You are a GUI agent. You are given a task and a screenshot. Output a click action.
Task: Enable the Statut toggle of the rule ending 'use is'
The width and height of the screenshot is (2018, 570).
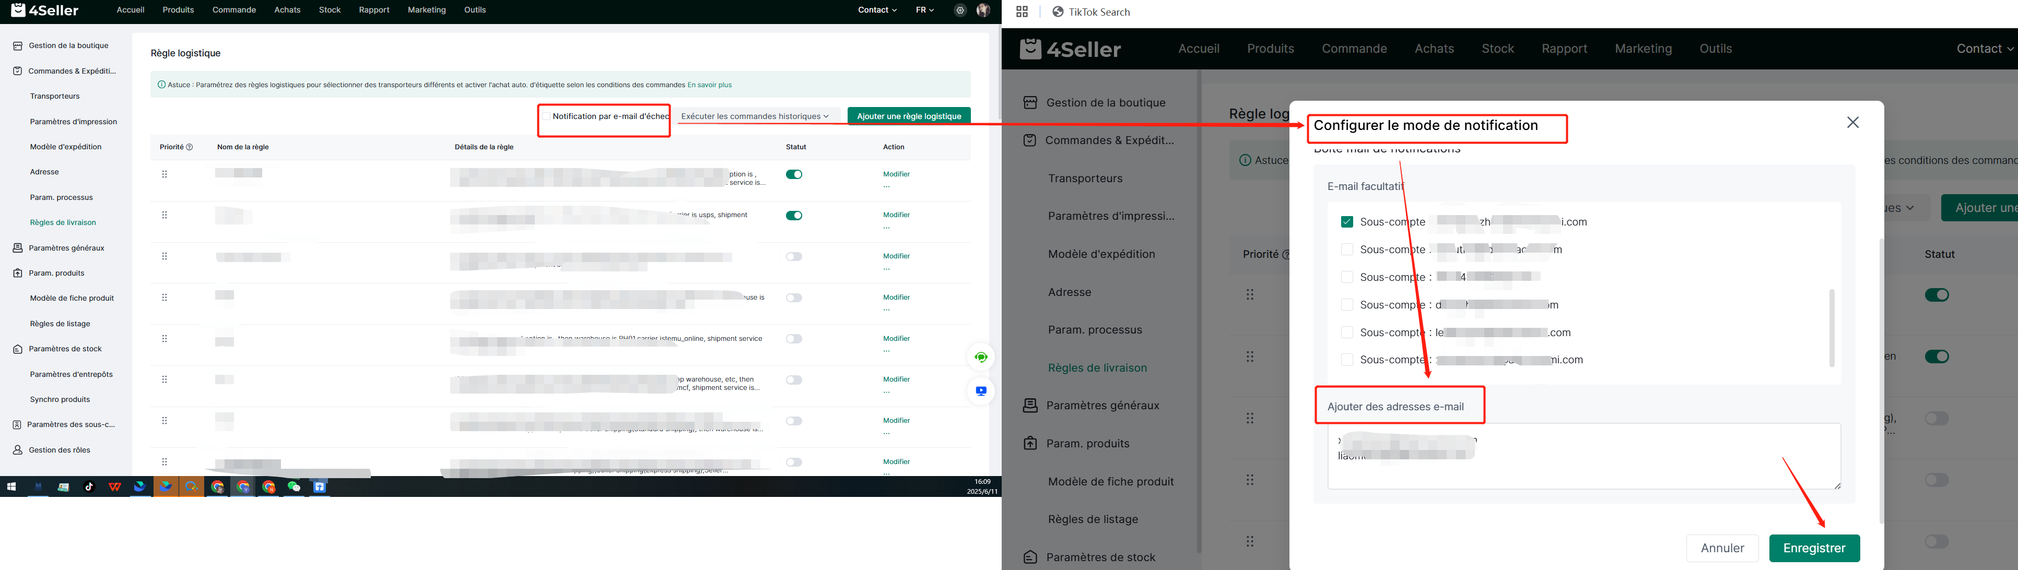(x=794, y=298)
